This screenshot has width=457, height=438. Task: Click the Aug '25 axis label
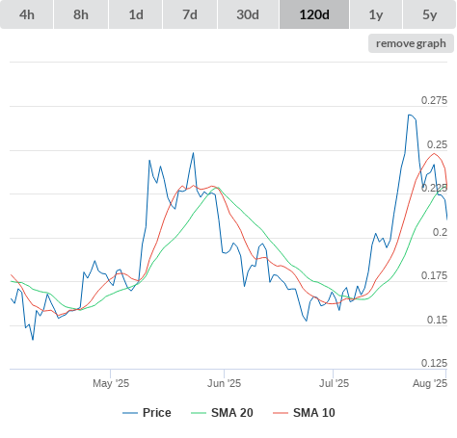click(x=430, y=383)
